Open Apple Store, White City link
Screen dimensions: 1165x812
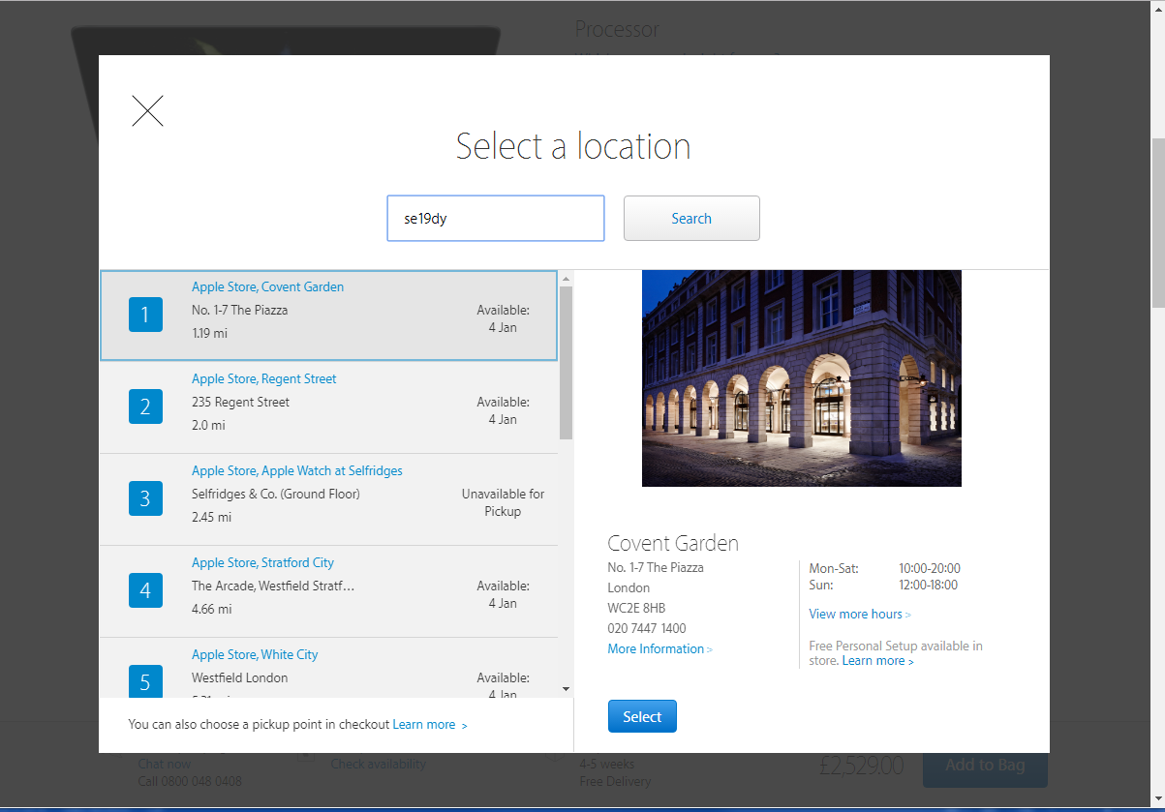coord(255,654)
